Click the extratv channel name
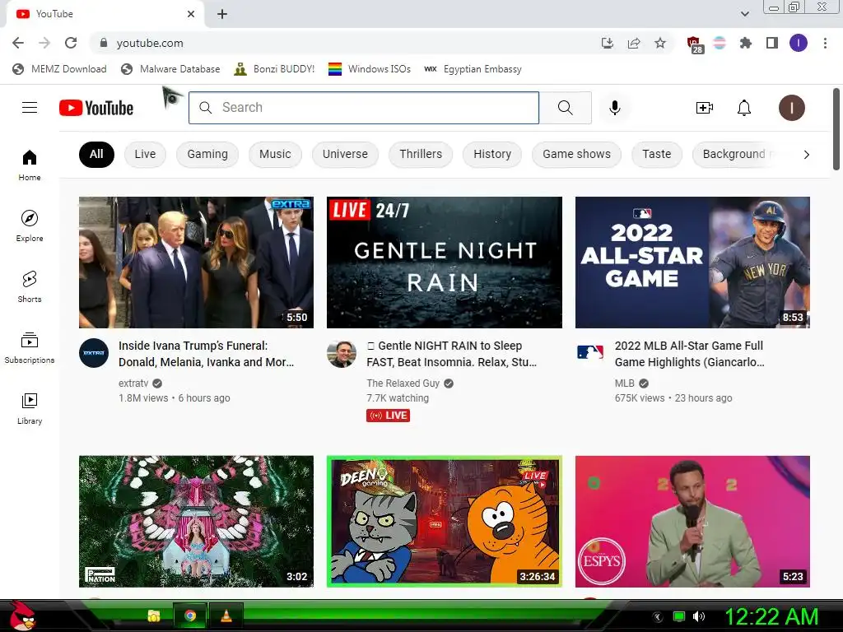This screenshot has height=632, width=843. pos(133,383)
